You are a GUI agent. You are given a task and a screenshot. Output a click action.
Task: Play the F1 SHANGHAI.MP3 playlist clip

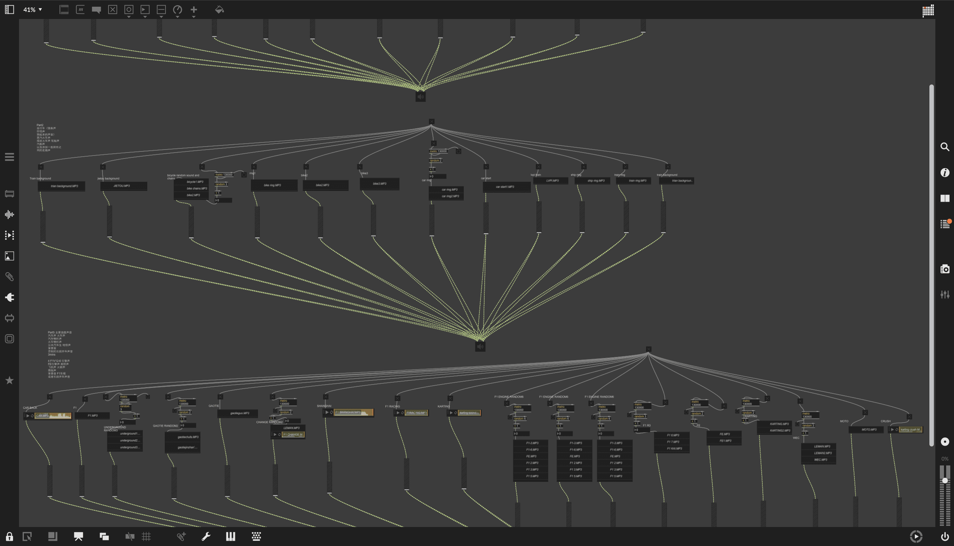click(x=327, y=412)
